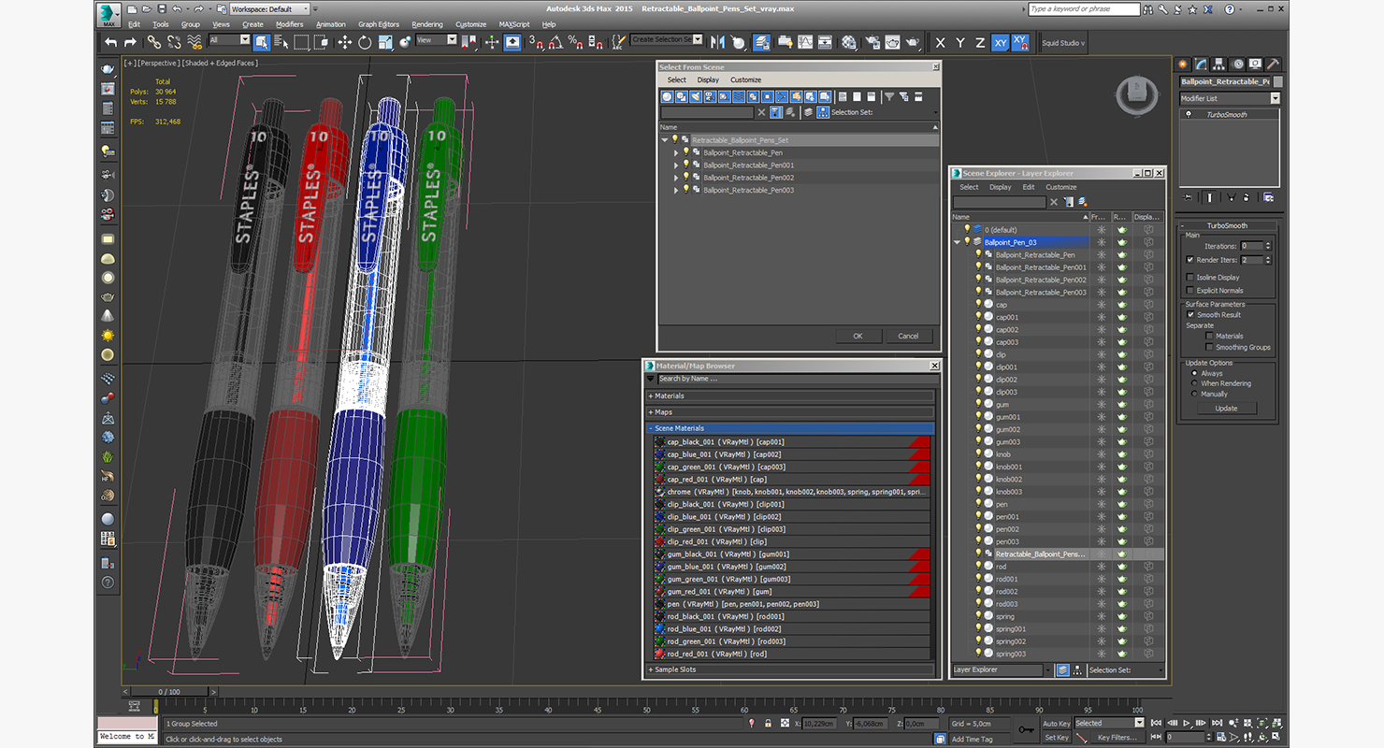Viewport: 1384px width, 748px height.
Task: Open the Display command panel tab
Action: click(x=1257, y=65)
